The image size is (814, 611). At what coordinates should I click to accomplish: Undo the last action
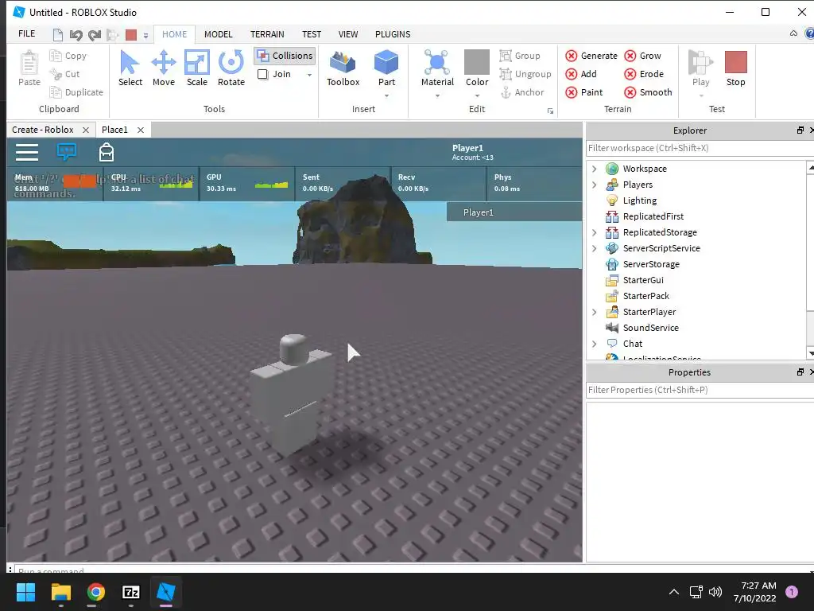point(76,35)
